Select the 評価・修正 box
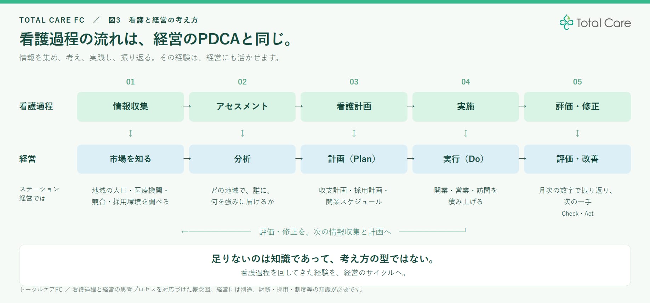Image resolution: width=650 pixels, height=303 pixels. click(x=577, y=107)
